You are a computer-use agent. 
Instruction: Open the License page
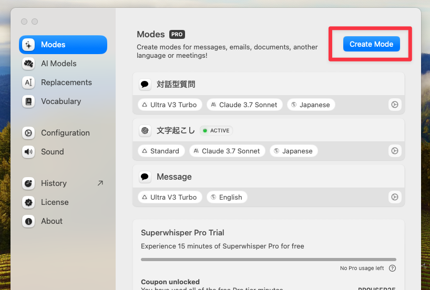click(63, 202)
